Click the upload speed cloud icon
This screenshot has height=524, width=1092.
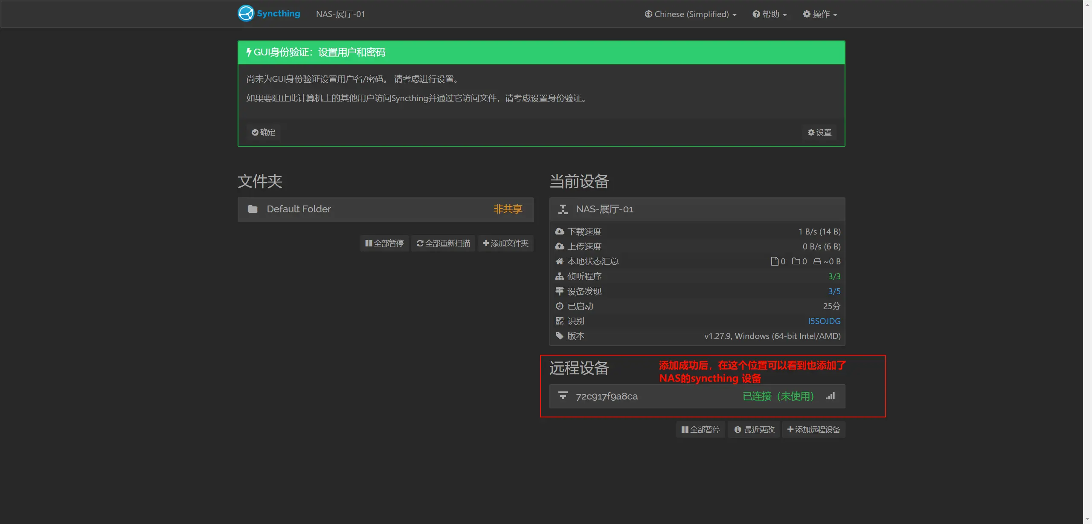(x=560, y=246)
